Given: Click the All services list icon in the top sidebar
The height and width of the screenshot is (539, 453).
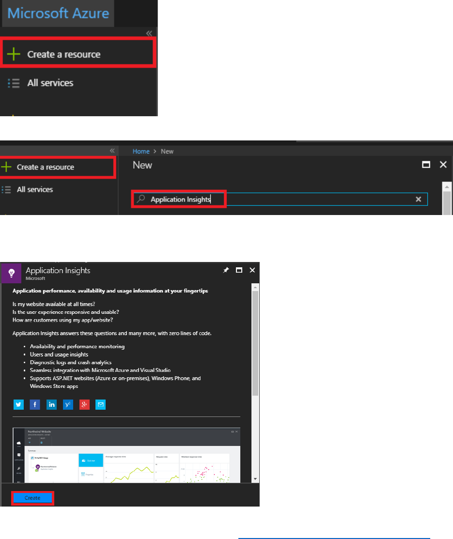Looking at the screenshot, I should point(14,83).
